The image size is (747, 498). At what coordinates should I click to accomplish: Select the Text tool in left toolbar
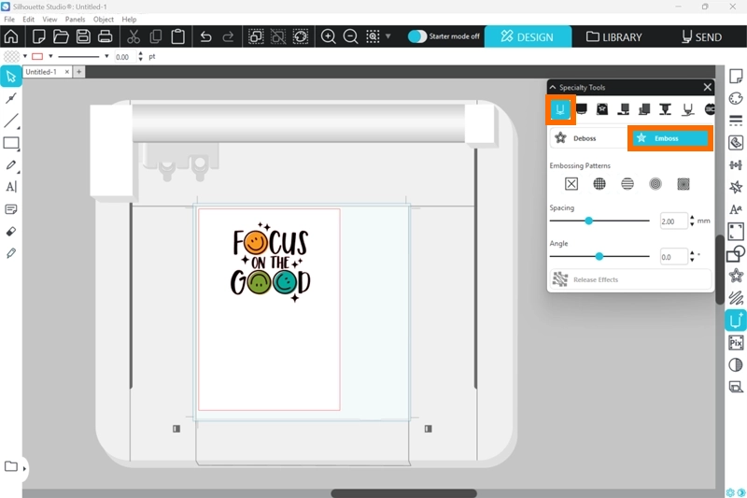(11, 187)
